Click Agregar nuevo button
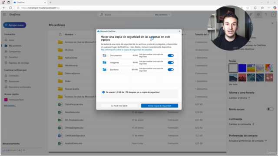 14,25
